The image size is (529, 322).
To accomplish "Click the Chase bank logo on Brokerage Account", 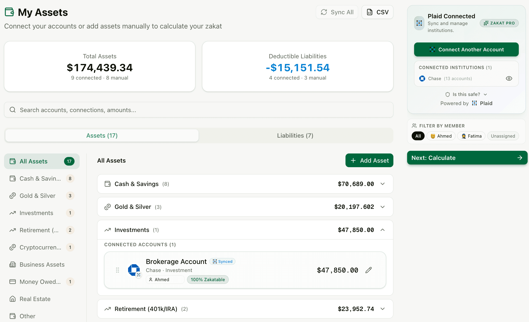I will point(134,270).
